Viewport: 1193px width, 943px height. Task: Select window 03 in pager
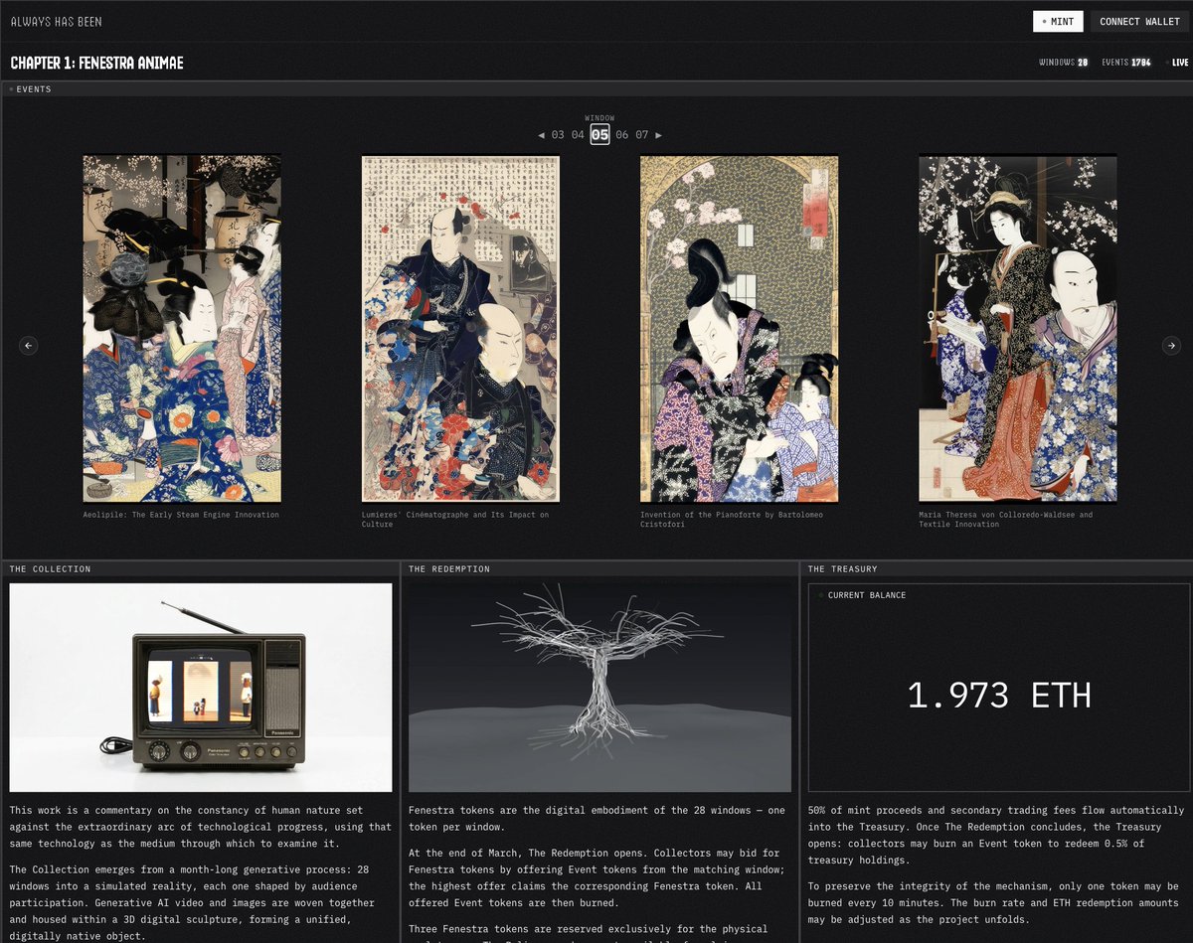click(558, 135)
